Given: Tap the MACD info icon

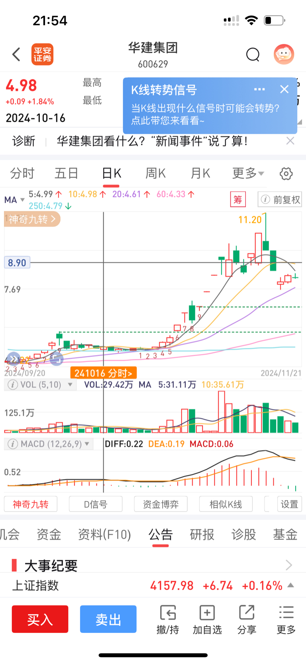Looking at the screenshot, I should pos(13,444).
